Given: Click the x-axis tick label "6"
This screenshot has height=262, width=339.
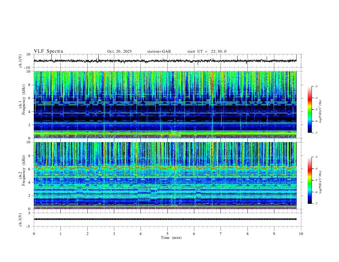Looking at the screenshot, I should (x=194, y=234).
